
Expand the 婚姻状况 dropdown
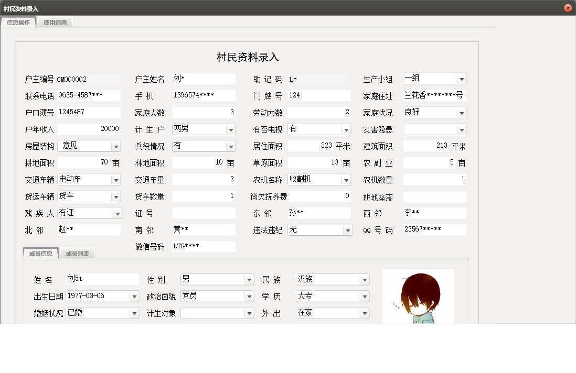pos(134,313)
